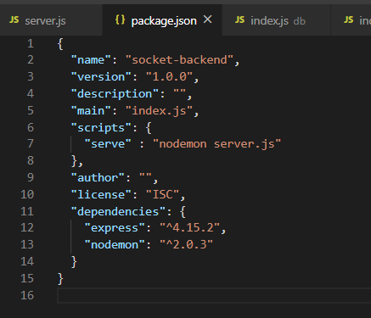Click the "index.js" main value
The width and height of the screenshot is (371, 318).
point(160,110)
